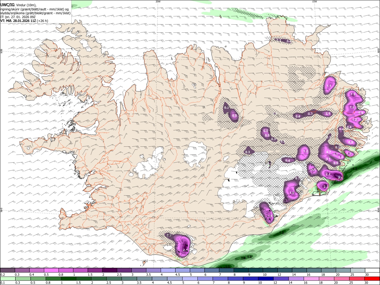The height and width of the screenshot is (285, 380).
Task: Select the initial time "IT: þri. 27. 01. 2026 09Z"
Action: (18, 17)
